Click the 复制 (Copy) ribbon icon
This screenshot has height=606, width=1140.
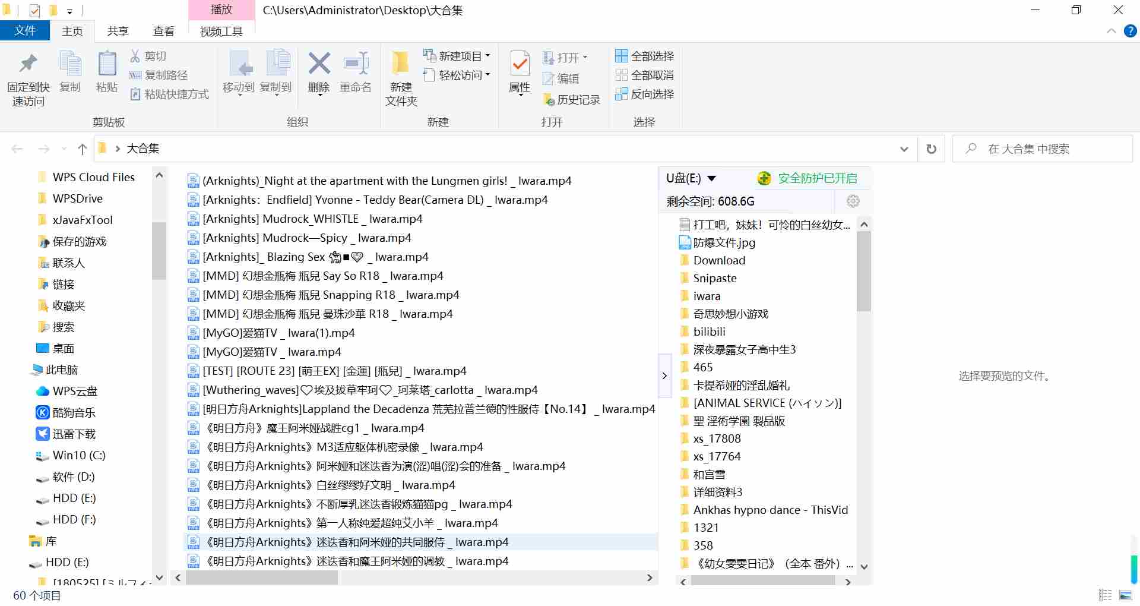[x=70, y=72]
